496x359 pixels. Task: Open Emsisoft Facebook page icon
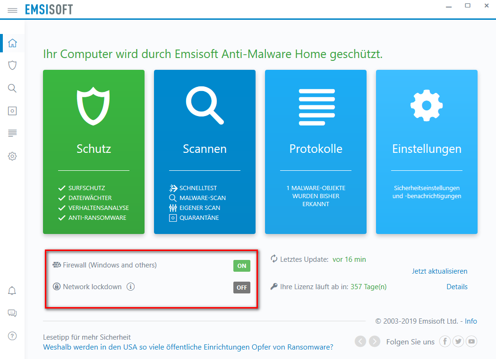(445, 342)
